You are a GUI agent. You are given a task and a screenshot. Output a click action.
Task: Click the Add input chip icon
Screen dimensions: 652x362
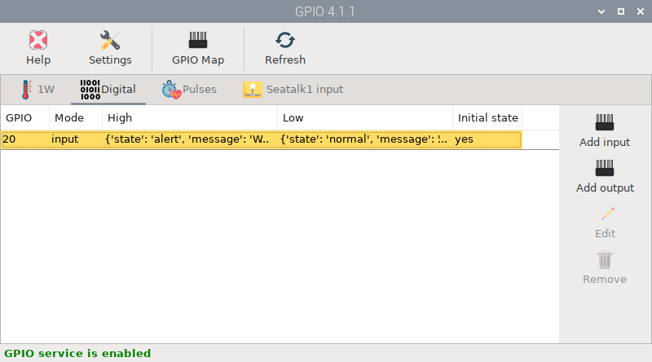(605, 122)
